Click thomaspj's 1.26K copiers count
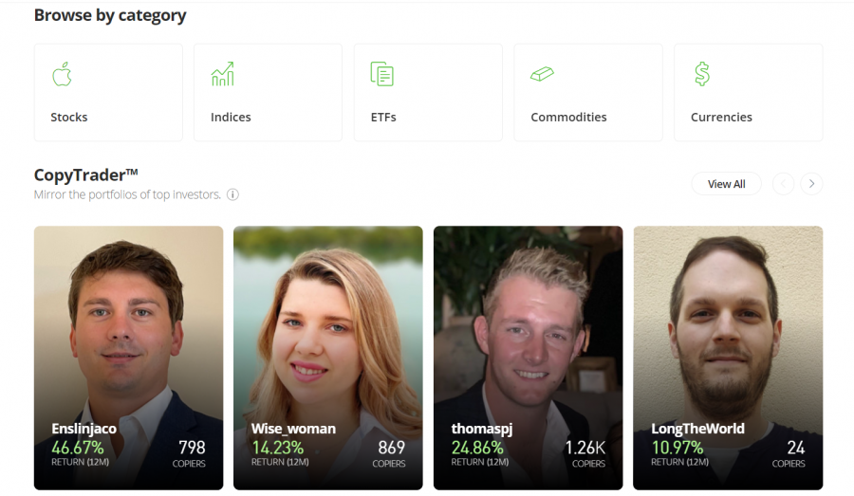 point(585,448)
